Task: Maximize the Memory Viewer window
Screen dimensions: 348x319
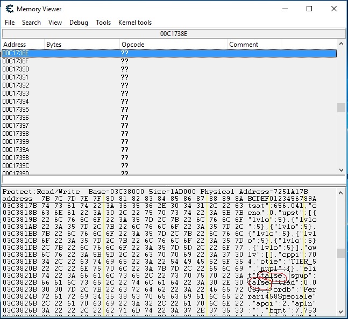Action: (309, 9)
